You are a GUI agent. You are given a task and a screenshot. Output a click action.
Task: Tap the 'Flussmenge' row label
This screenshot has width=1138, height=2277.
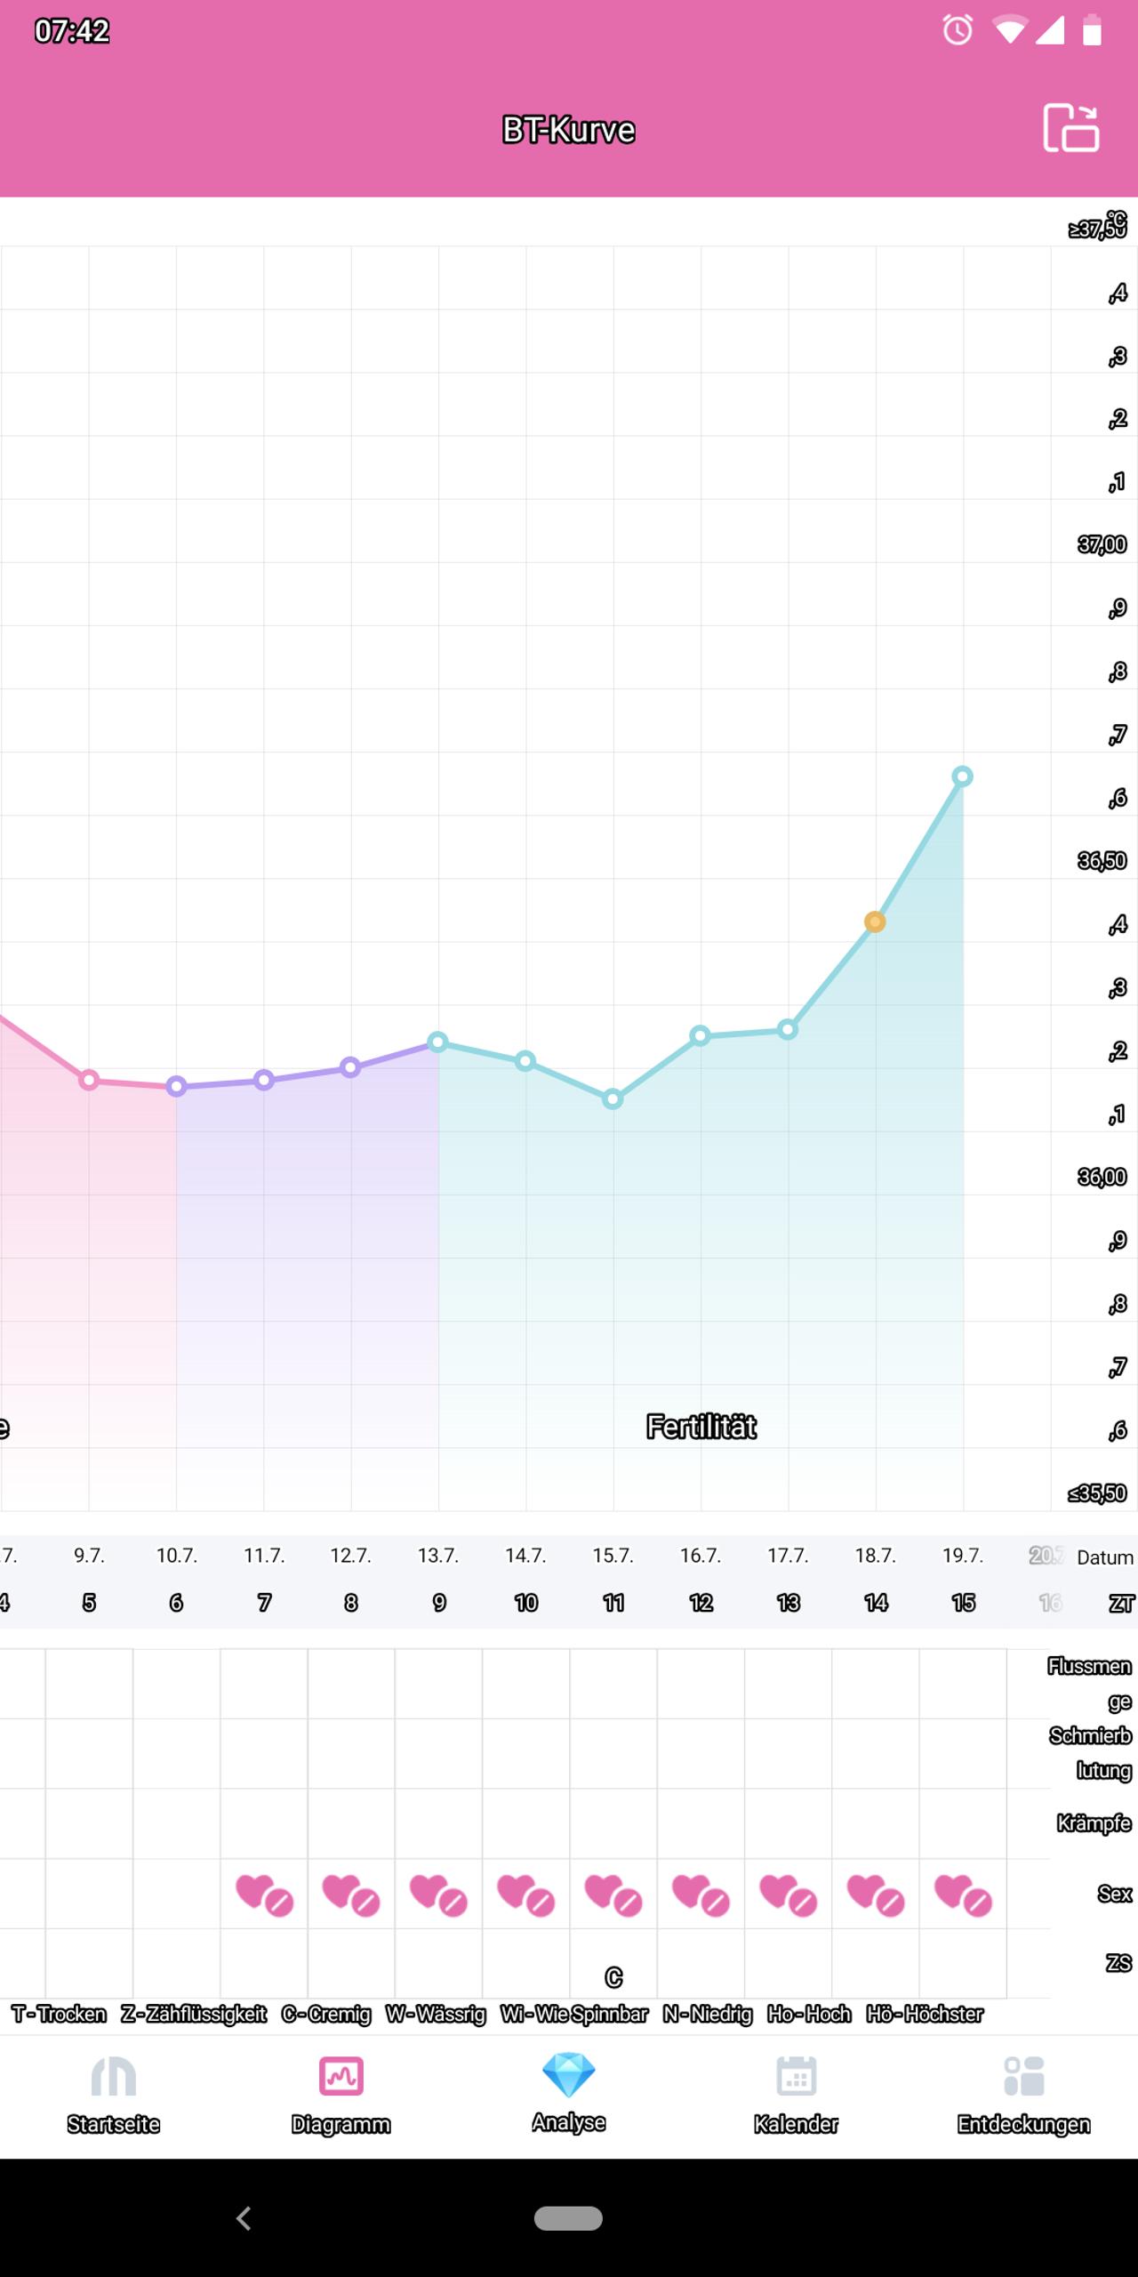click(x=1090, y=1684)
